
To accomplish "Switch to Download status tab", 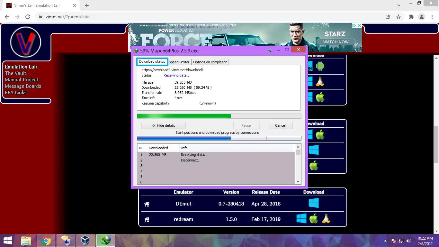I will pos(152,61).
